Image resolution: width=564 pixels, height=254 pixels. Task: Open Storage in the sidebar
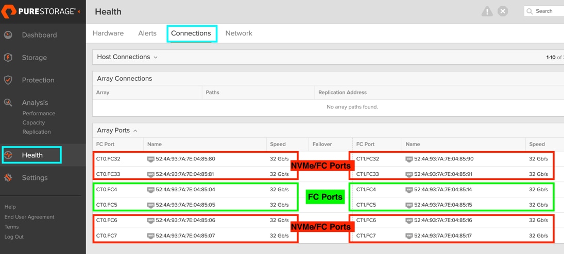click(34, 58)
